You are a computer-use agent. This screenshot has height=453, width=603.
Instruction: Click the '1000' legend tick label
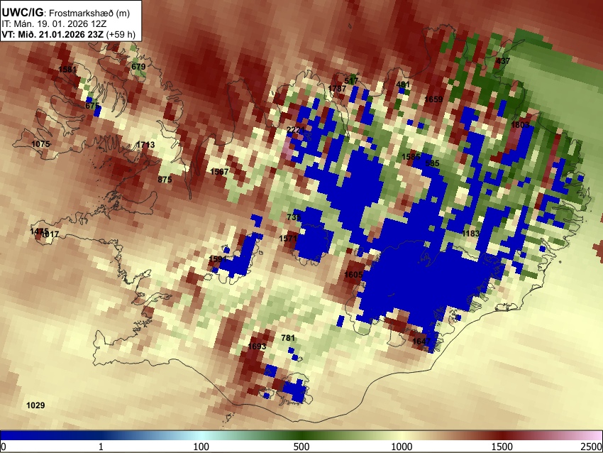[x=402, y=447]
